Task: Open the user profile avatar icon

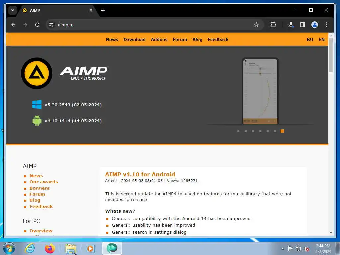Action: pyautogui.click(x=315, y=25)
